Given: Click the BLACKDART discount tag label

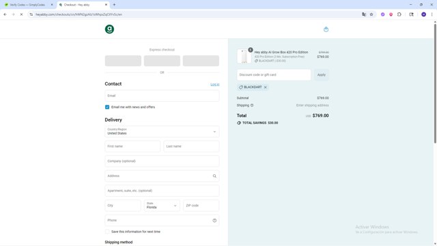Looking at the screenshot, I should click(253, 87).
